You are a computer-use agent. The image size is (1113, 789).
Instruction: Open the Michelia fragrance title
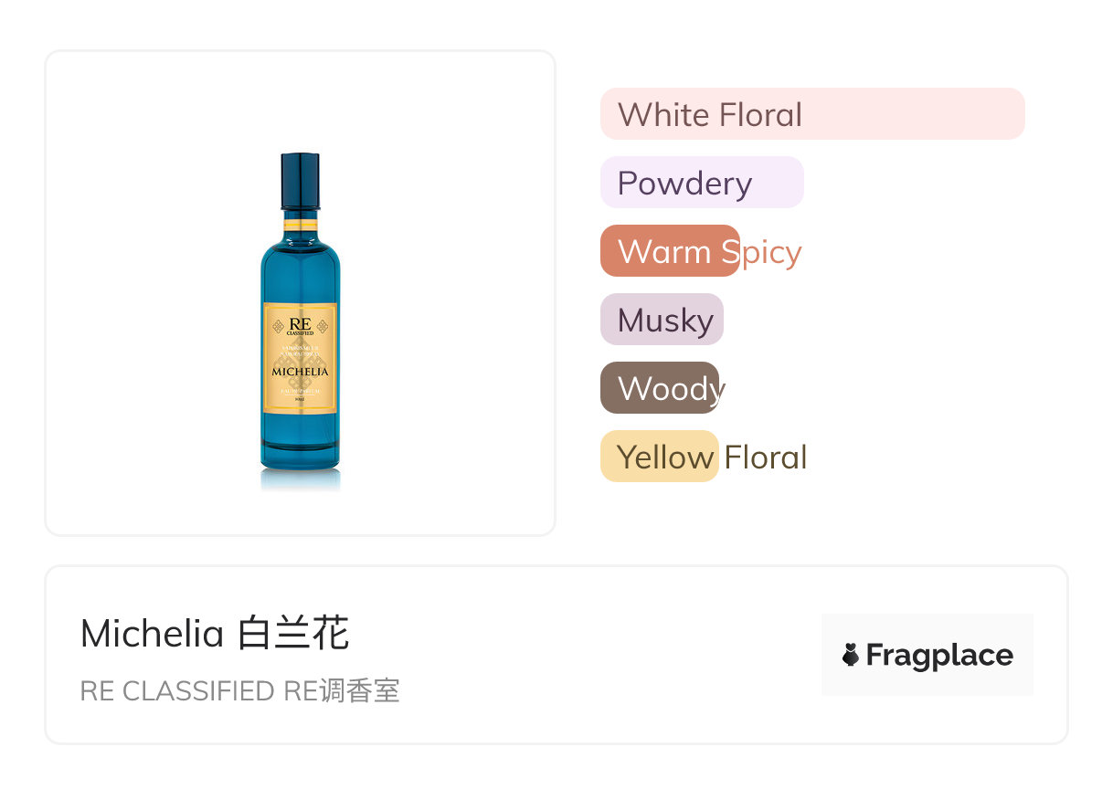pos(153,634)
